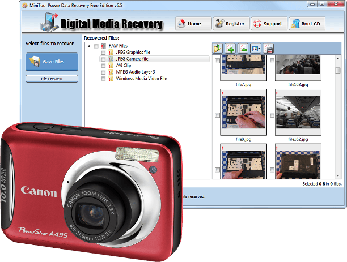The width and height of the screenshot is (347, 262).
Task: Click the RAW Files folder icon
Action: (104, 46)
